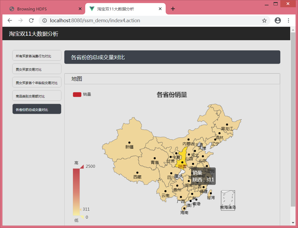Close the 淘宝双11大数据分析 tab
Image resolution: width=298 pixels, height=228 pixels.
[x=160, y=9]
